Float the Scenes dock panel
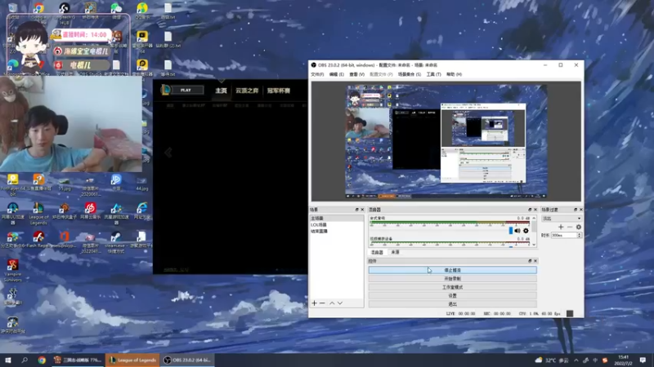Screen dimensions: 654x367 point(356,210)
